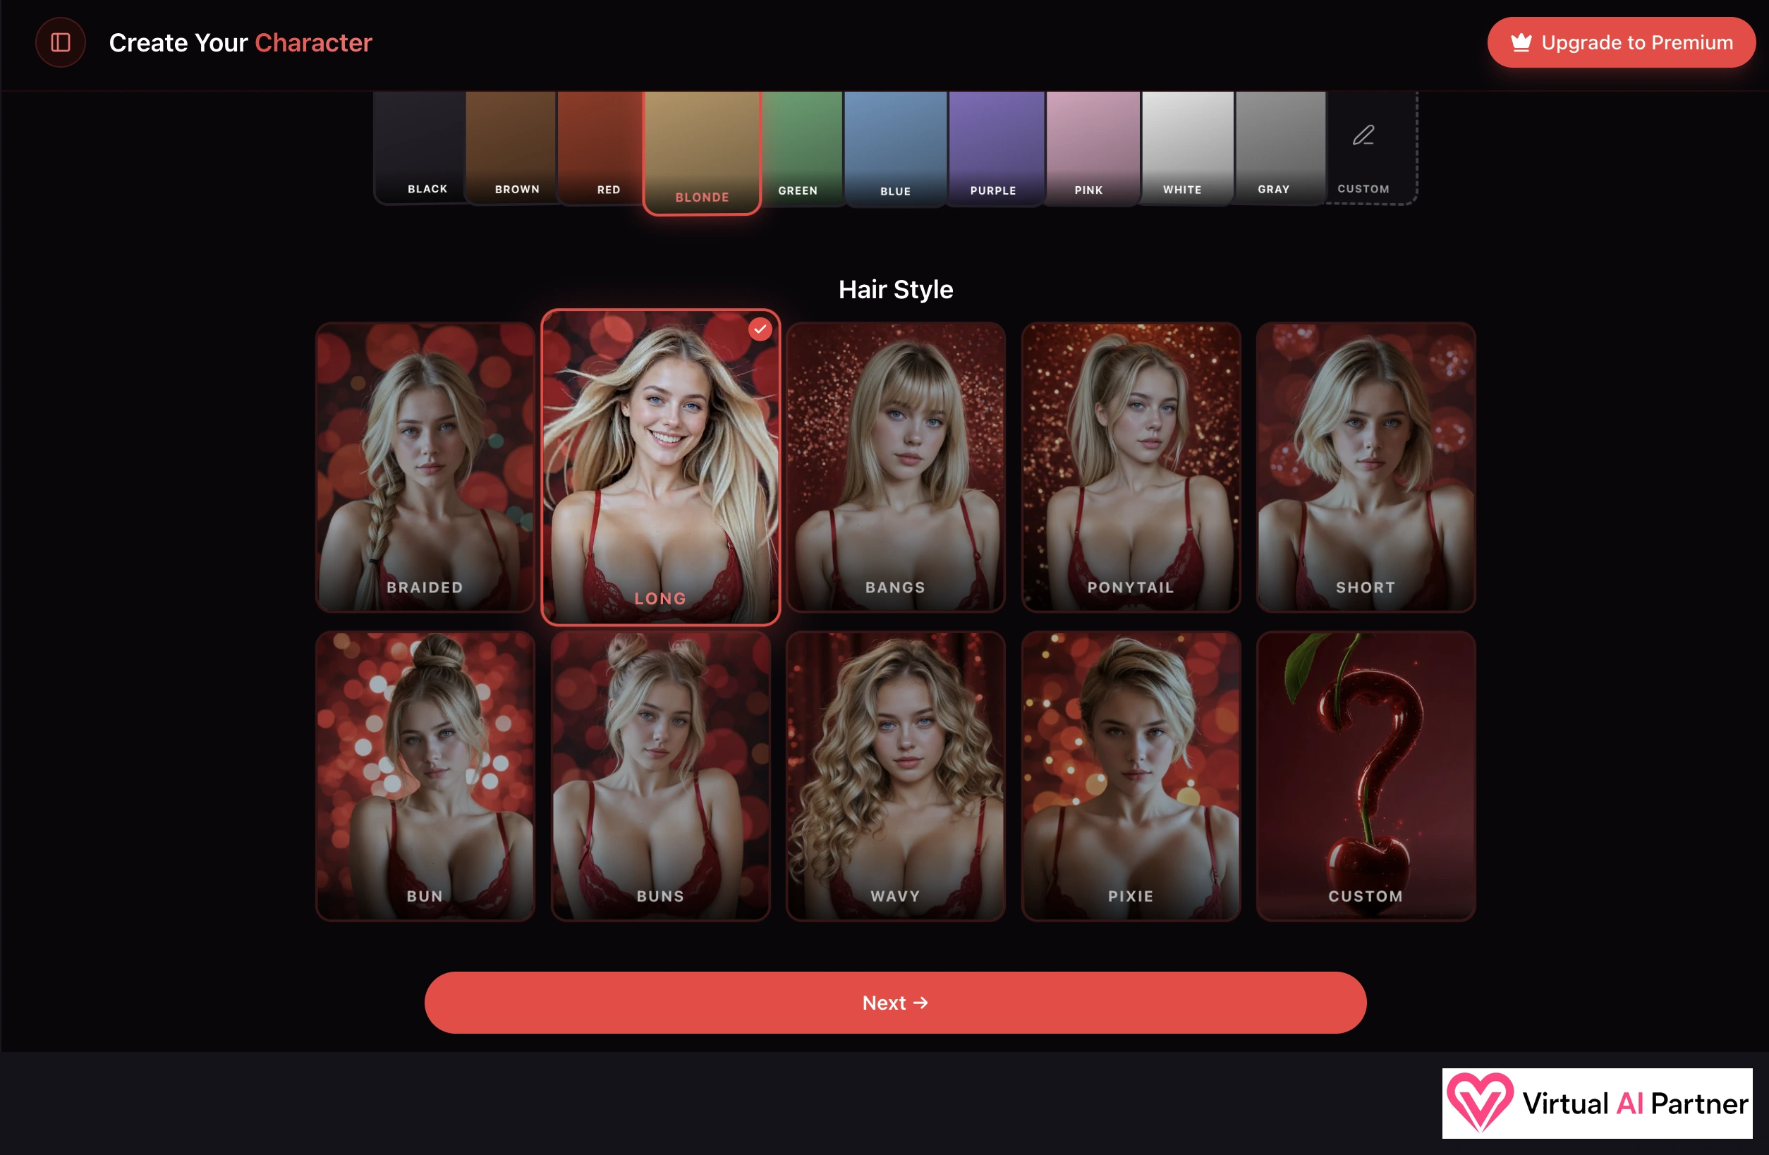Toggle the sidebar panel icon
Image resolution: width=1769 pixels, height=1155 pixels.
[x=60, y=42]
